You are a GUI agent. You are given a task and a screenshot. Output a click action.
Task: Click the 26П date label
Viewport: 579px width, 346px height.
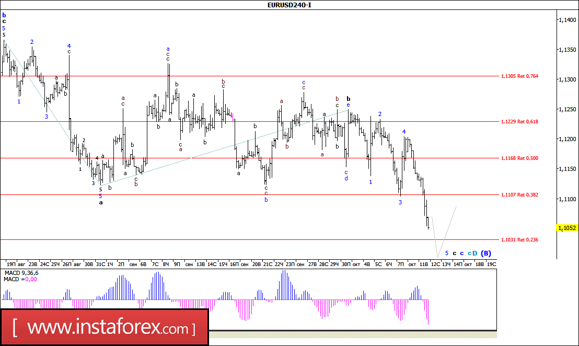click(67, 264)
